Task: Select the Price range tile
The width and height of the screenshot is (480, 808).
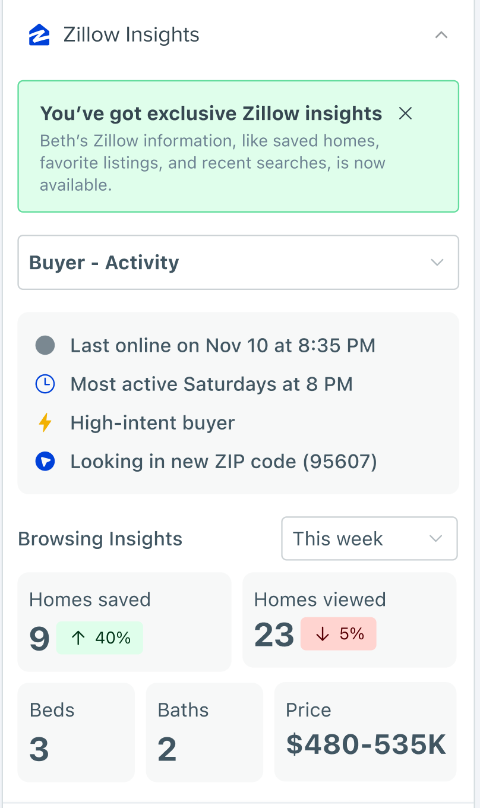Action: [365, 732]
